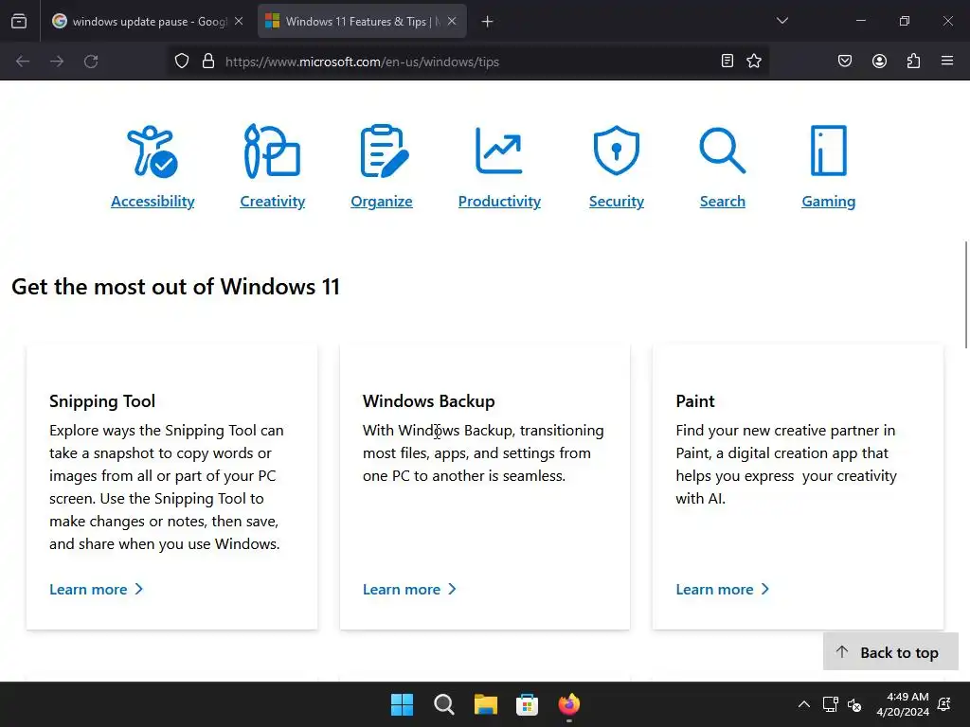The width and height of the screenshot is (970, 727).
Task: Click the URL address field
Action: pos(467,62)
